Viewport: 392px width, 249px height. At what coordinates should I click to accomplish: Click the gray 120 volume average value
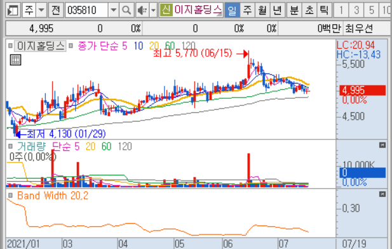[125, 146]
